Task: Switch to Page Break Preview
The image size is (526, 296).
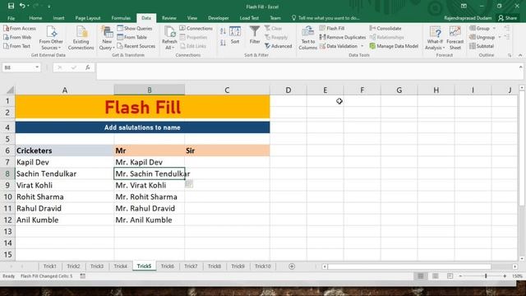Action: point(450,276)
